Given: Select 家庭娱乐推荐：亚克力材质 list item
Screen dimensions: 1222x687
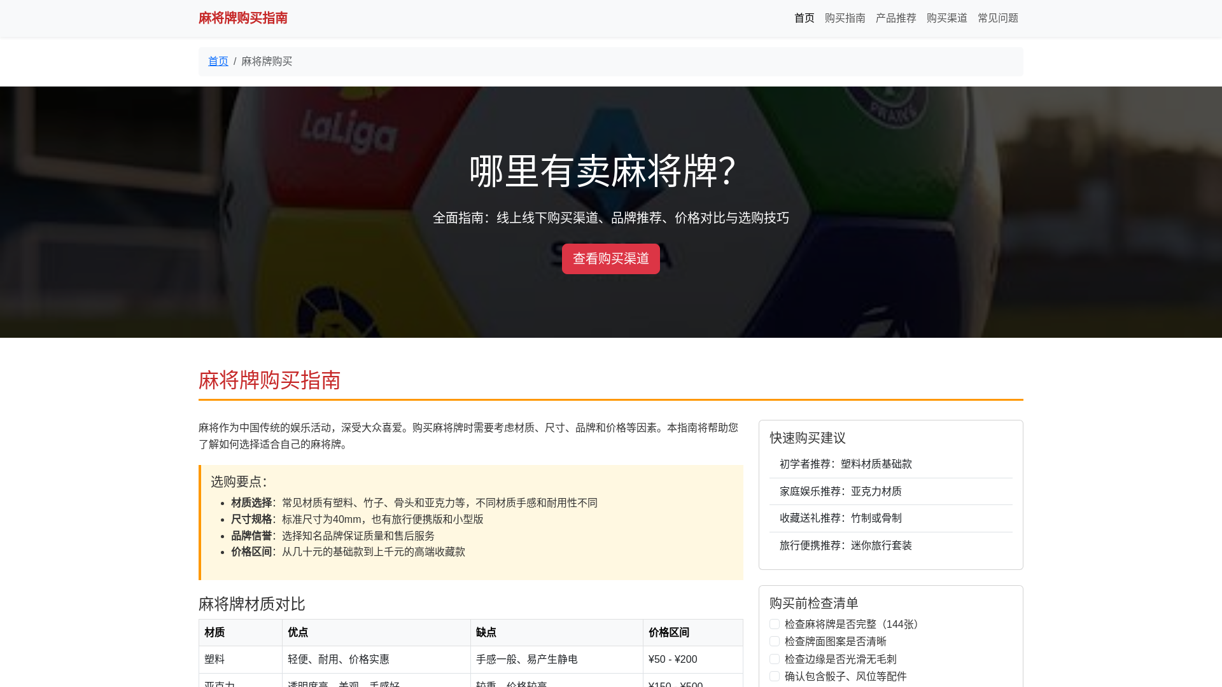Looking at the screenshot, I should click(x=890, y=491).
